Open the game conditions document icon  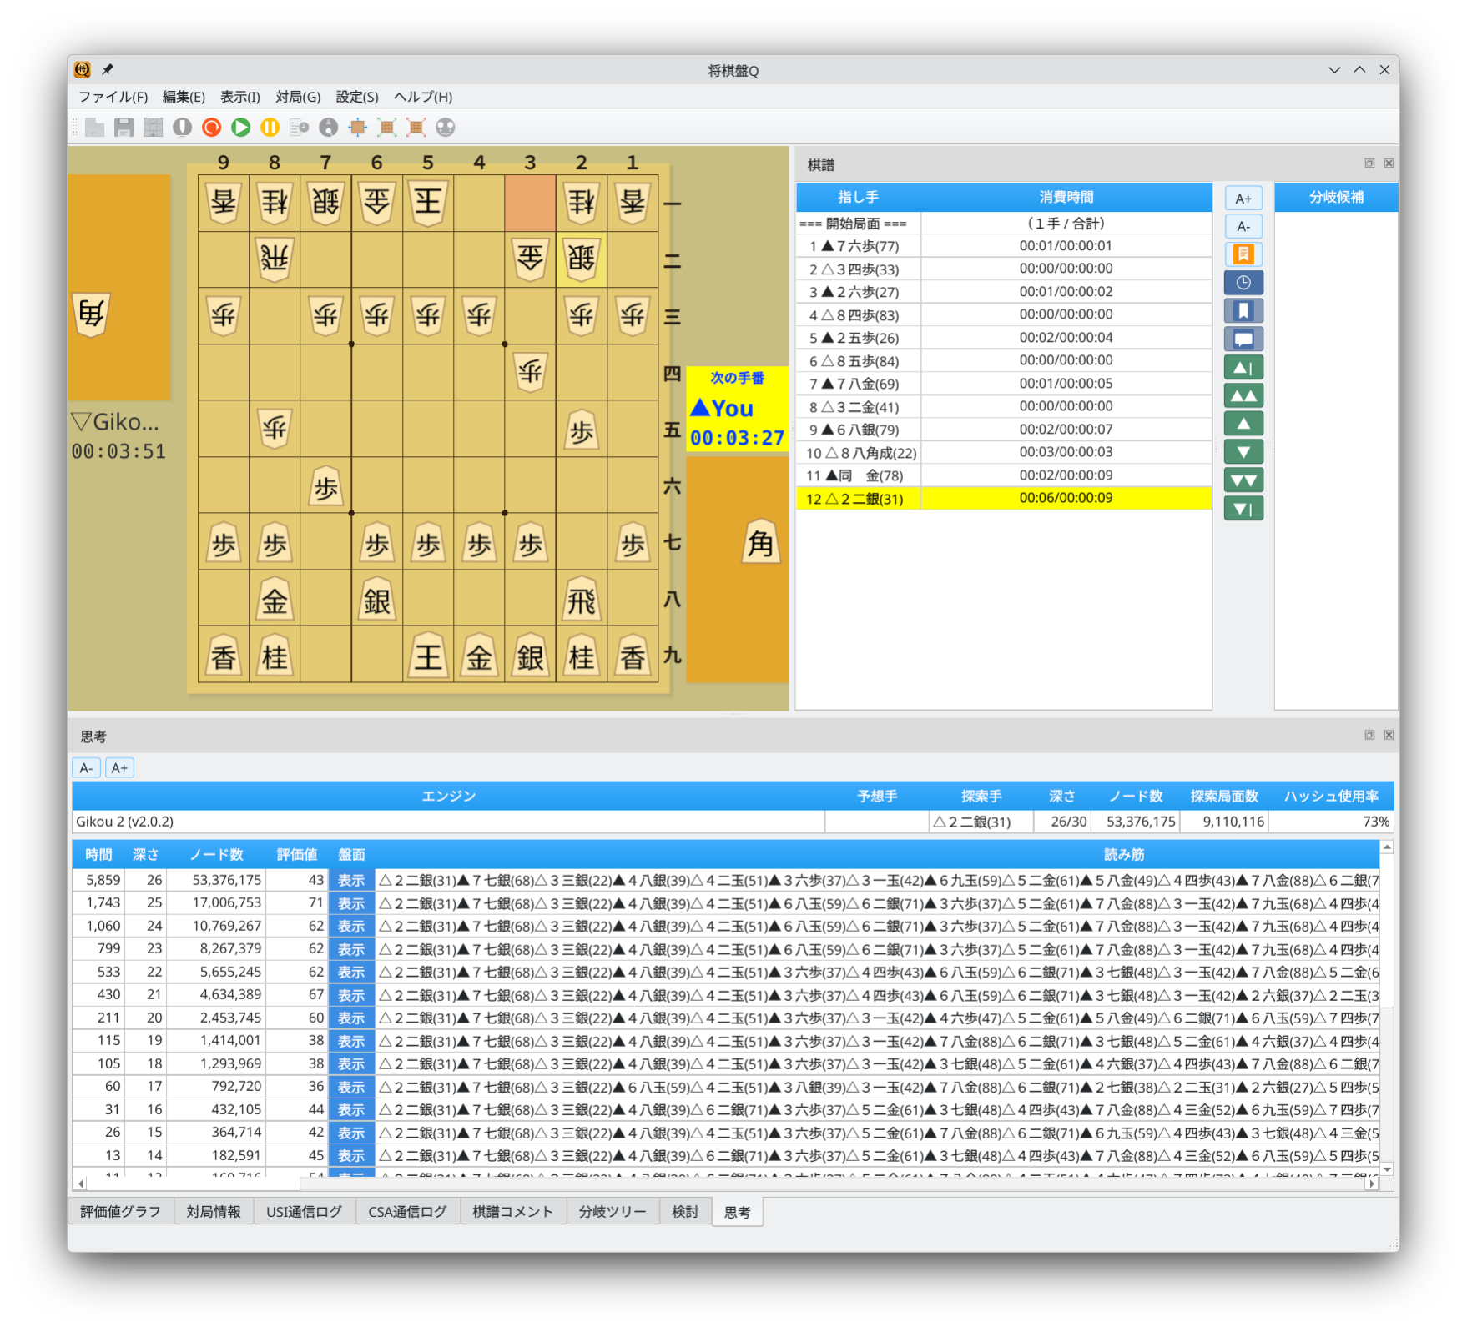299,128
